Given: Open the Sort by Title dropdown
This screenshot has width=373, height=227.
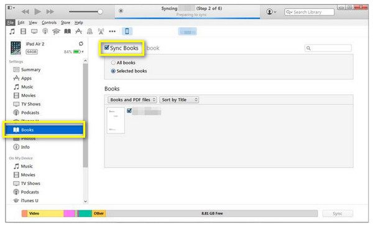Looking at the screenshot, I should tap(179, 100).
